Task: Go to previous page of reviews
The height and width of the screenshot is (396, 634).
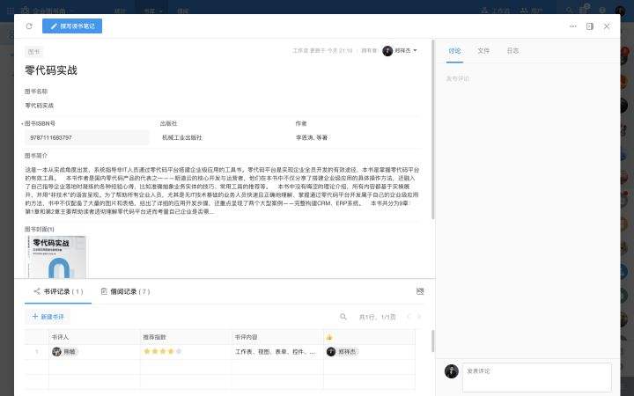Action: click(409, 317)
